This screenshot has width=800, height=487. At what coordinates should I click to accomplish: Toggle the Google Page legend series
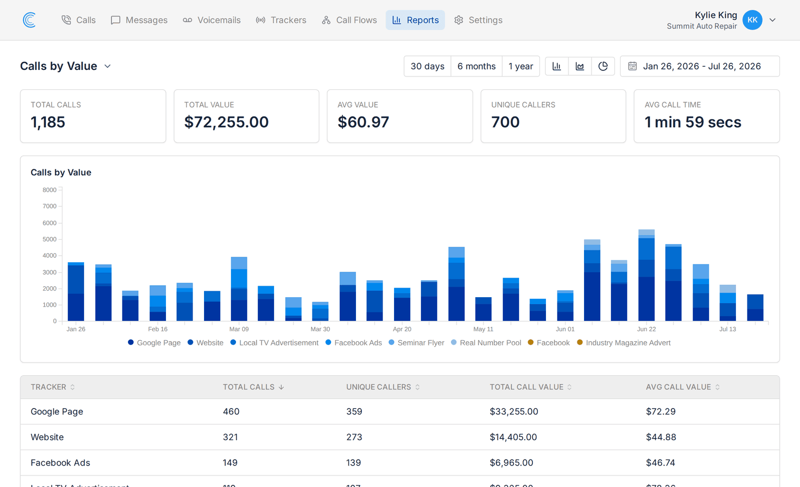pos(154,343)
